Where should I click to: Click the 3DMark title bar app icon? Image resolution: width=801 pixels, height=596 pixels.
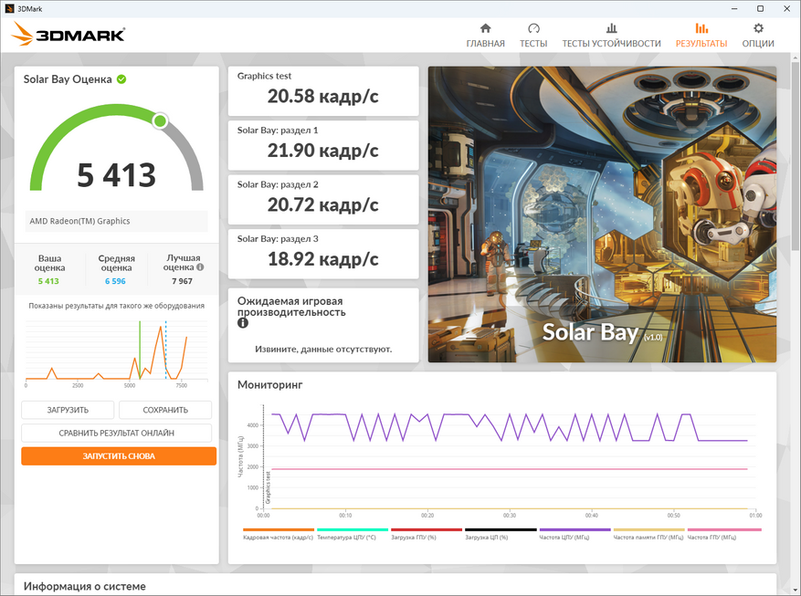coord(9,9)
